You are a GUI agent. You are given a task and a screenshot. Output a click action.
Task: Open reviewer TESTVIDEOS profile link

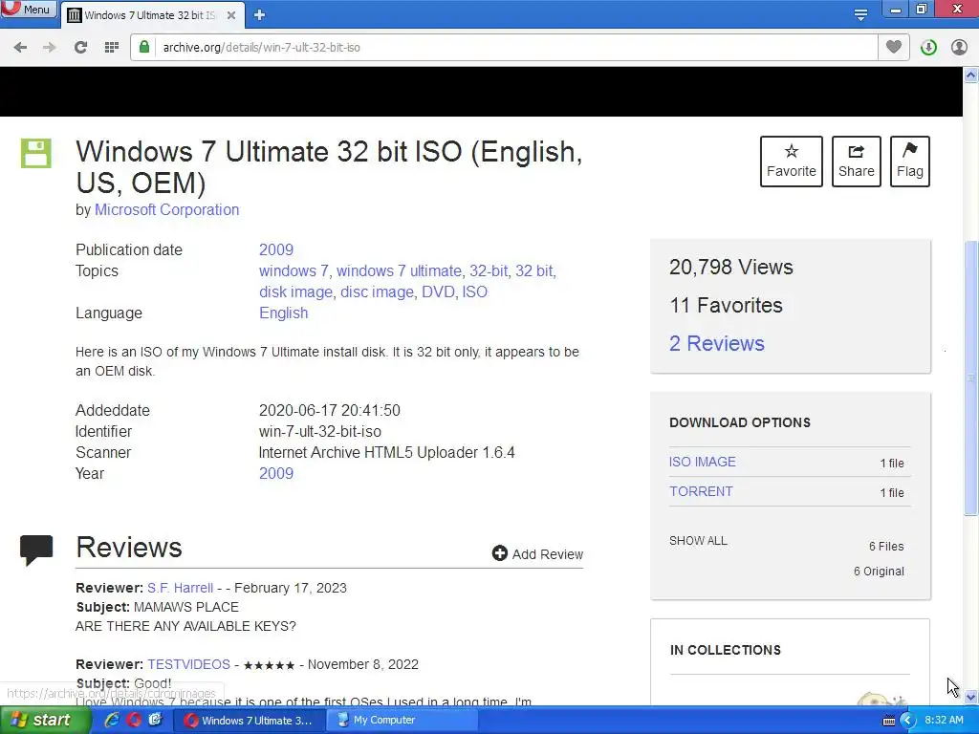(x=188, y=664)
